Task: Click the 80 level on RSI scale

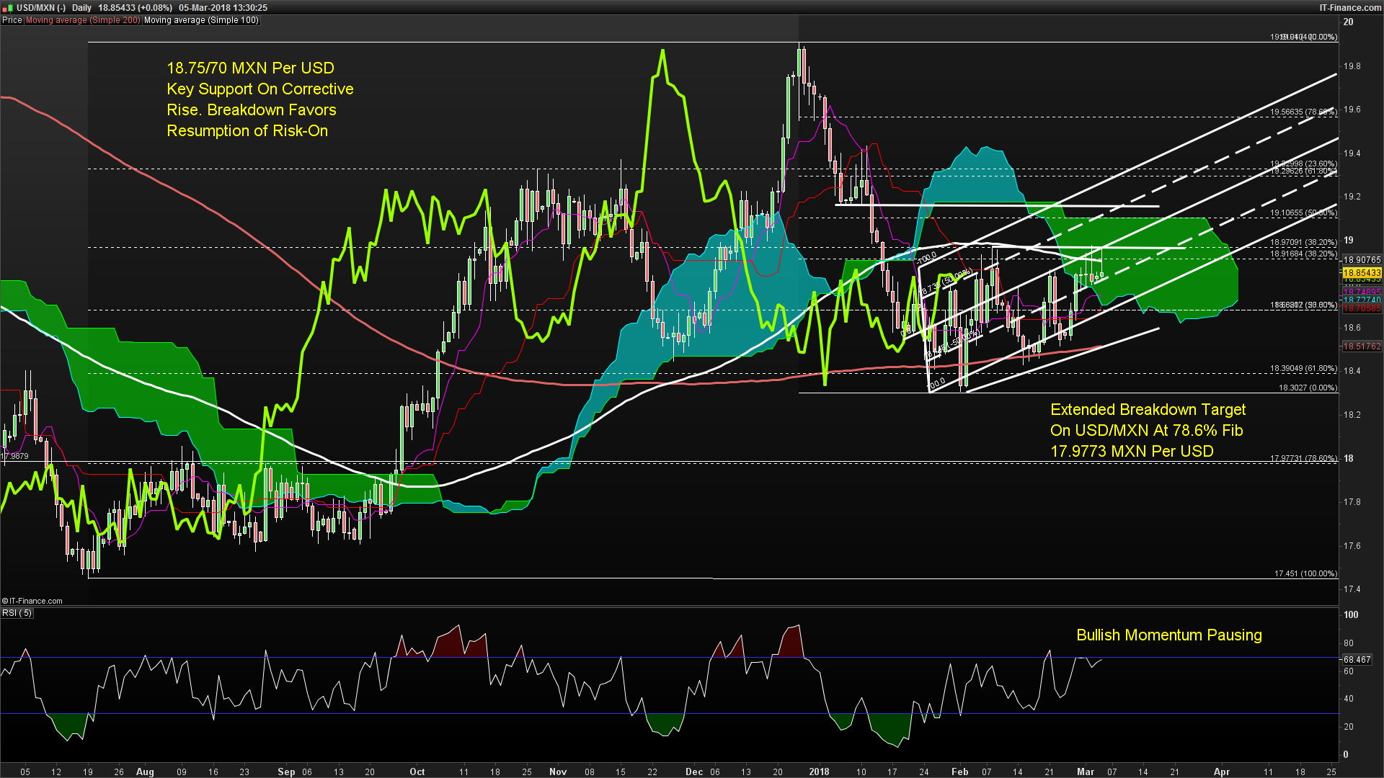Action: (x=1349, y=643)
